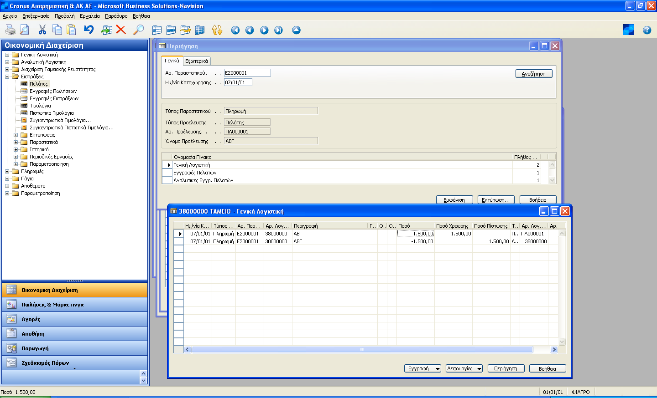Switch to the Εξωτερικά tab
Image resolution: width=657 pixels, height=398 pixels.
197,61
